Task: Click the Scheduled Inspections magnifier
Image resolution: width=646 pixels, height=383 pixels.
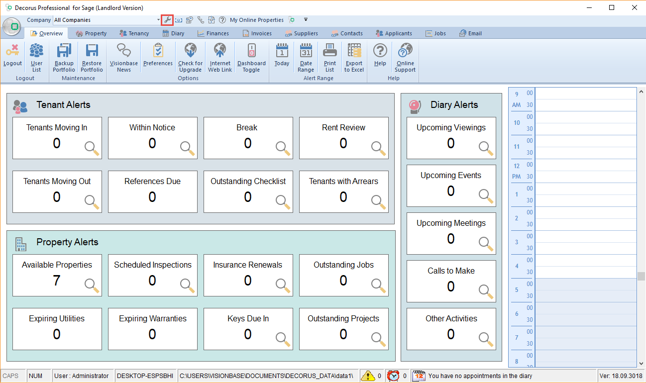Action: coord(188,286)
